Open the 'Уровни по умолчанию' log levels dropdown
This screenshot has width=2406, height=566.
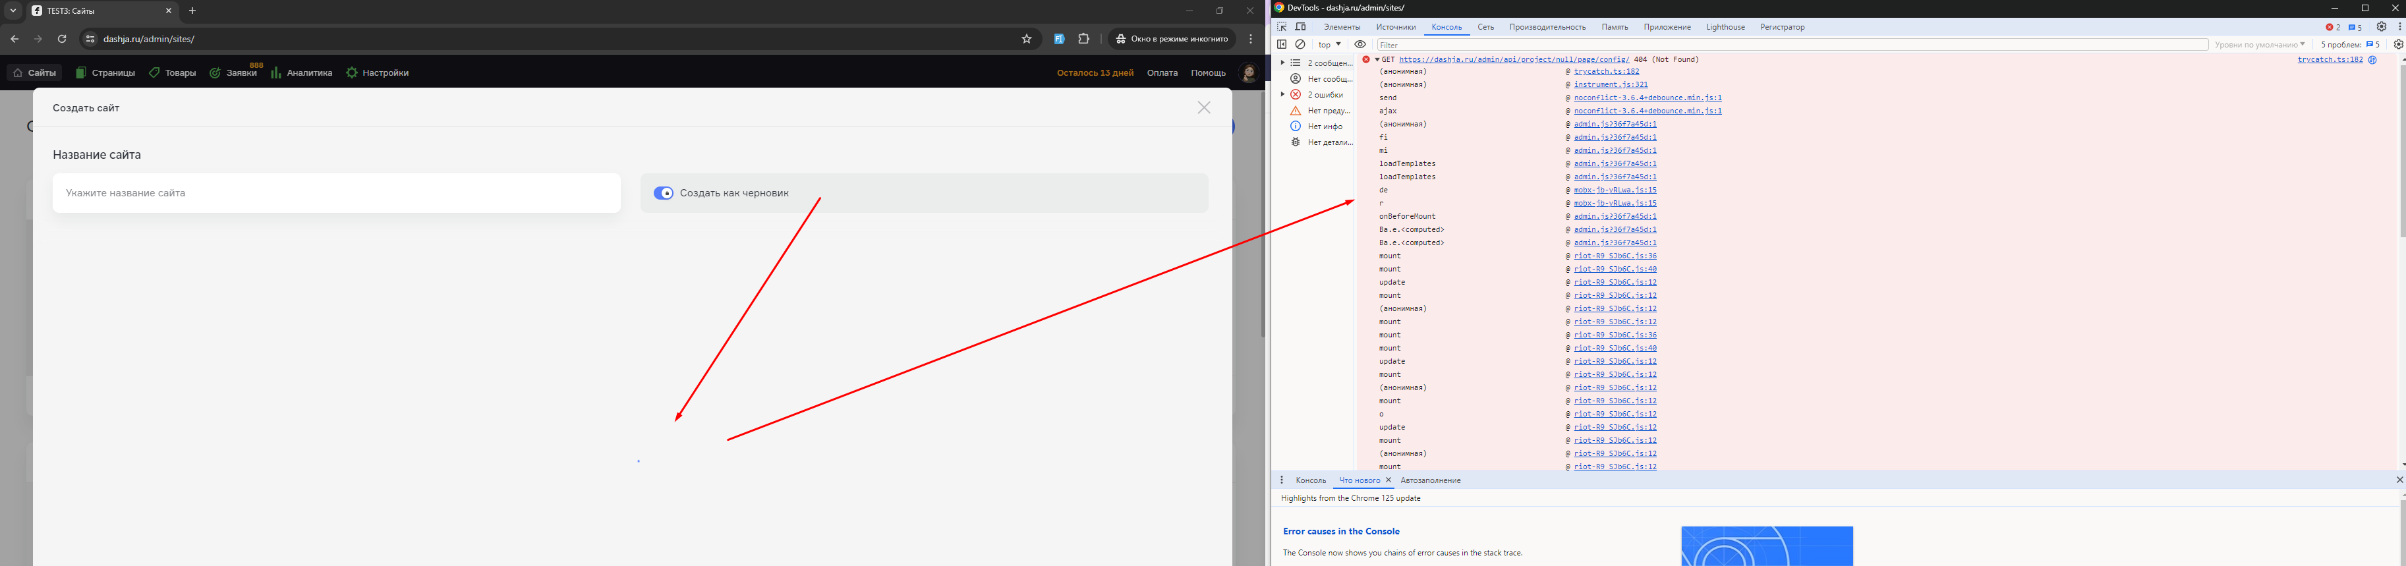coord(2258,45)
